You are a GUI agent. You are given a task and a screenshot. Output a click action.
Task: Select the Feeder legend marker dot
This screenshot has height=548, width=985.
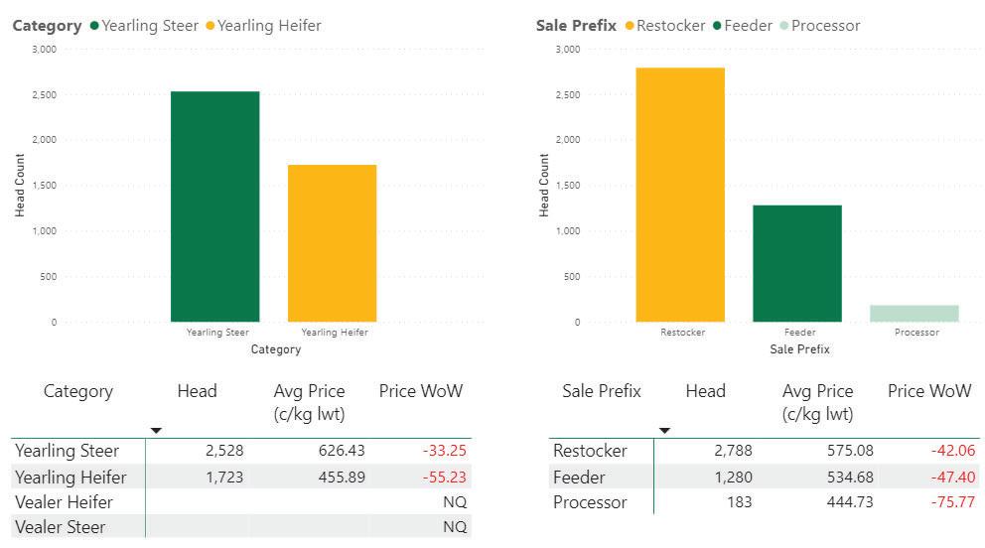(x=717, y=26)
